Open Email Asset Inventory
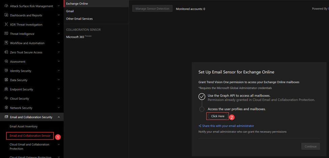Viewport: 329px width, 158px height. [24, 126]
